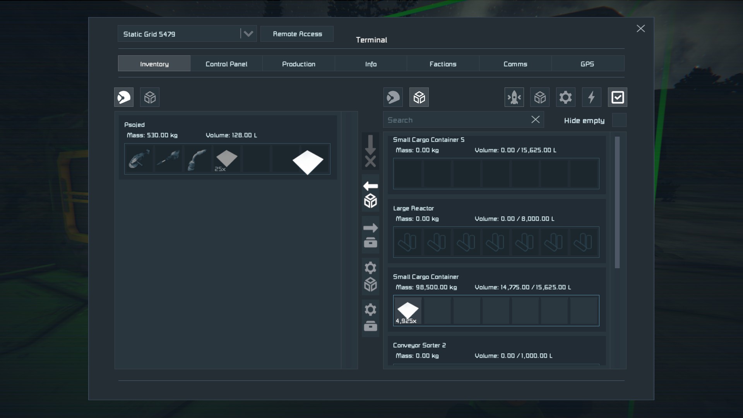This screenshot has width=743, height=418.
Task: Click the ship filter icon
Action: coord(514,97)
